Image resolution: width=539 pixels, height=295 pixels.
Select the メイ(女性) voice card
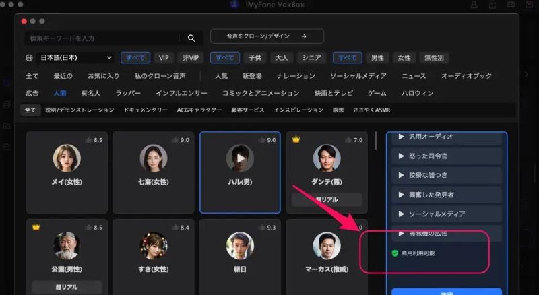[67, 172]
